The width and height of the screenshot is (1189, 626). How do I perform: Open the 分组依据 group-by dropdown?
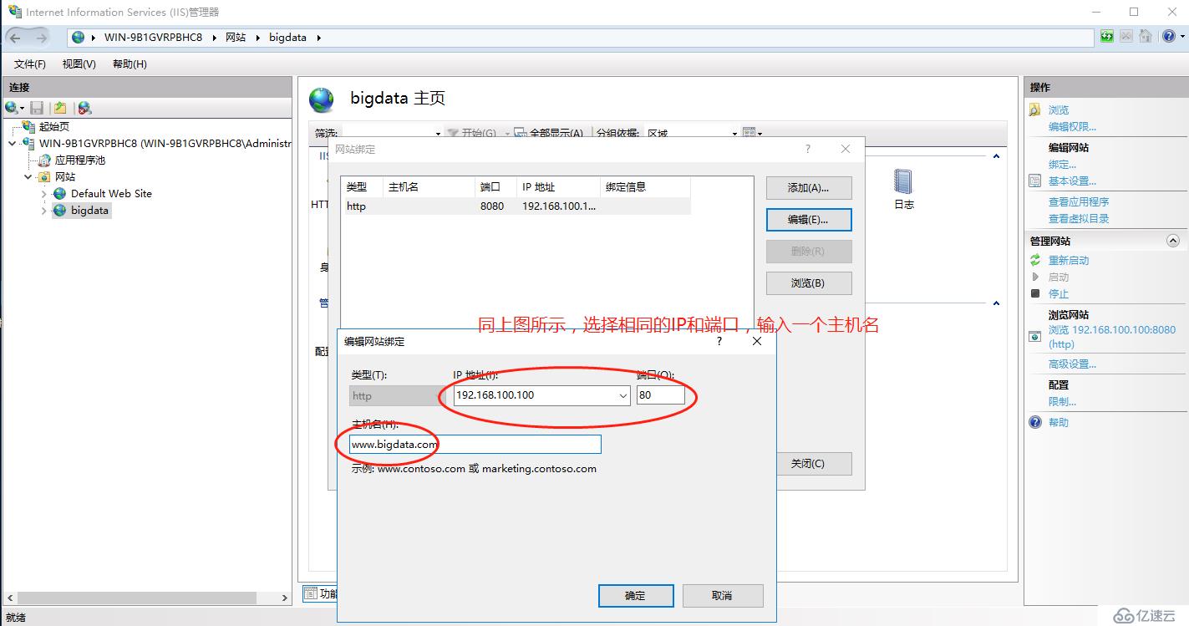735,133
